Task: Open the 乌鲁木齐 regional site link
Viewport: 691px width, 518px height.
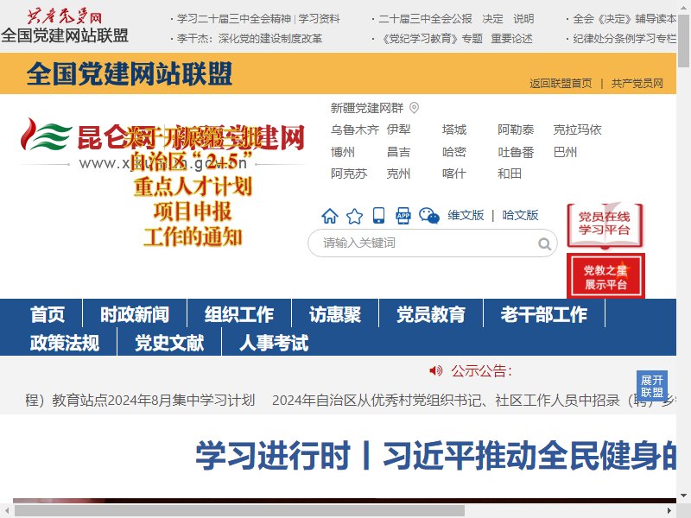Action: pyautogui.click(x=355, y=130)
